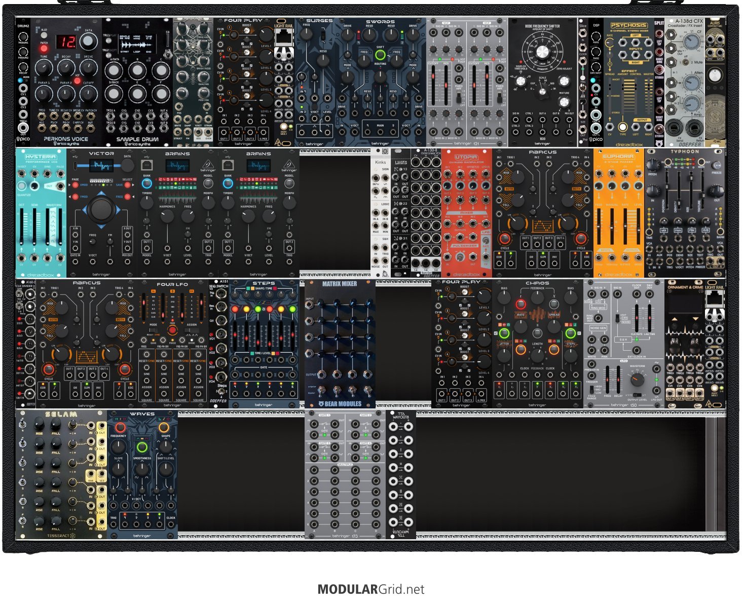Click the Tesseract logo on the Selam module

tap(61, 535)
